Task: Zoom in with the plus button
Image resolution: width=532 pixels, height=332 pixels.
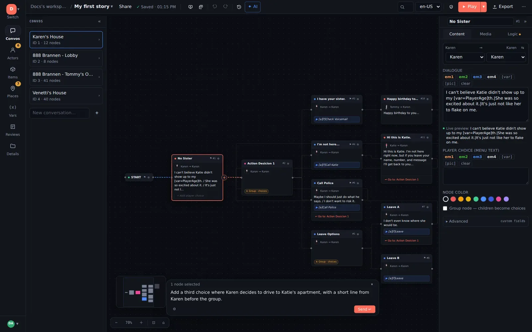Action: pos(141,322)
